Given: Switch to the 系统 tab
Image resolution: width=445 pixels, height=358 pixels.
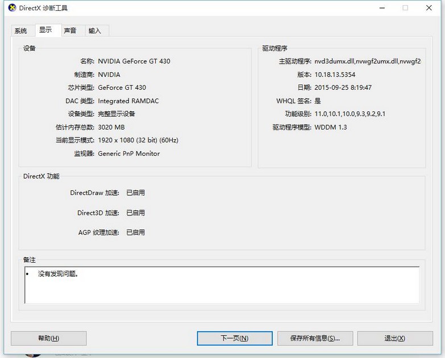Looking at the screenshot, I should click(21, 31).
